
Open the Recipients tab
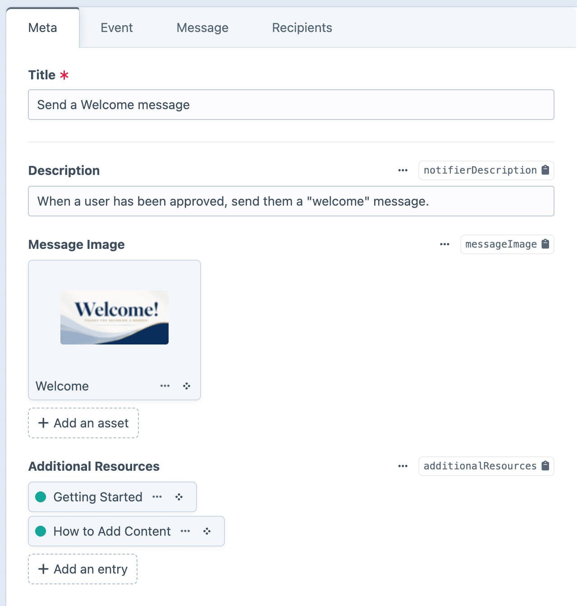coord(302,28)
